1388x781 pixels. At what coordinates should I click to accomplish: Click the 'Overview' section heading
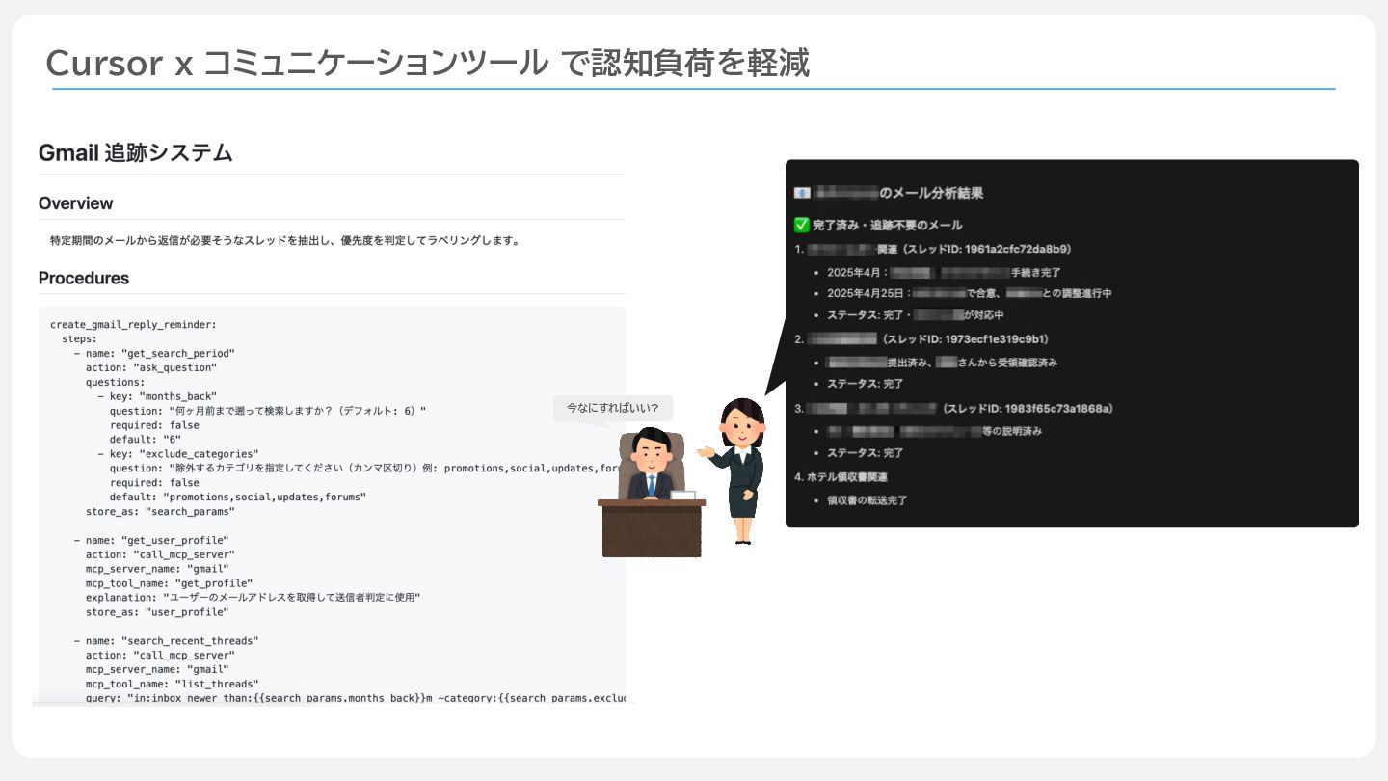pos(75,203)
